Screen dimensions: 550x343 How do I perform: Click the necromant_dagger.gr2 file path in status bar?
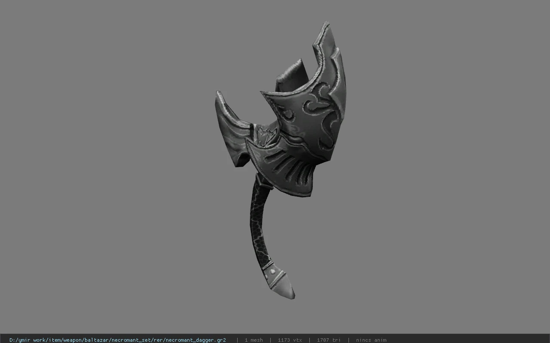(118, 340)
